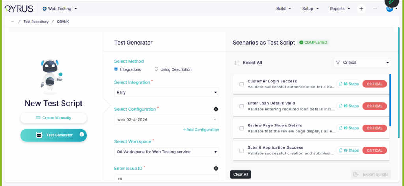Expand the user avatar dropdown arrow
Image resolution: width=404 pixels, height=186 pixels.
[396, 9]
